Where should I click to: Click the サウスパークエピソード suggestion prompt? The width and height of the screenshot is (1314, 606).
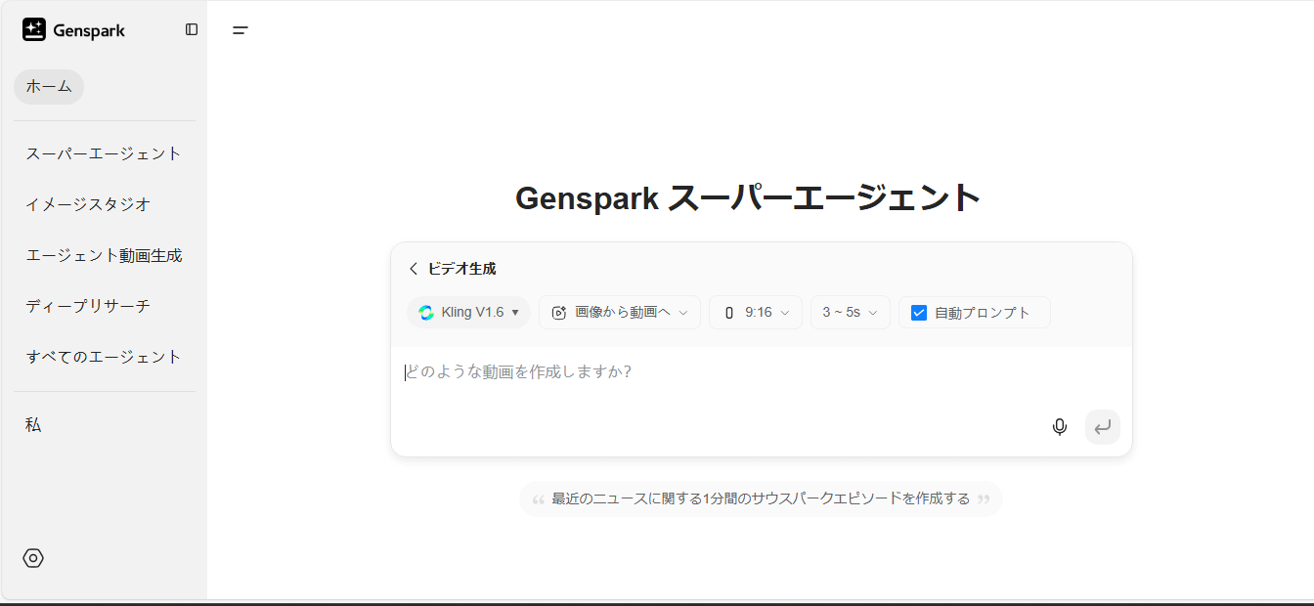tap(761, 498)
